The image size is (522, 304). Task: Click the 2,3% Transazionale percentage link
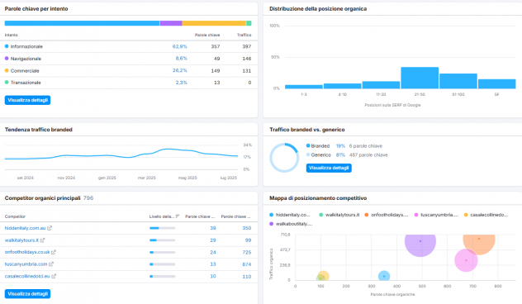[182, 83]
